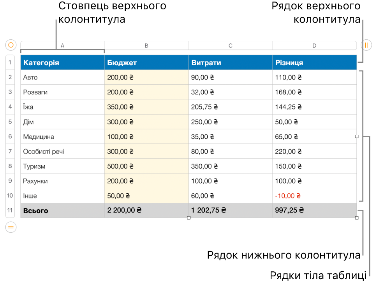Viewport: 377px width, 283px height.
Task: Select the red -10,00 ₴ cell
Action: pyautogui.click(x=314, y=196)
